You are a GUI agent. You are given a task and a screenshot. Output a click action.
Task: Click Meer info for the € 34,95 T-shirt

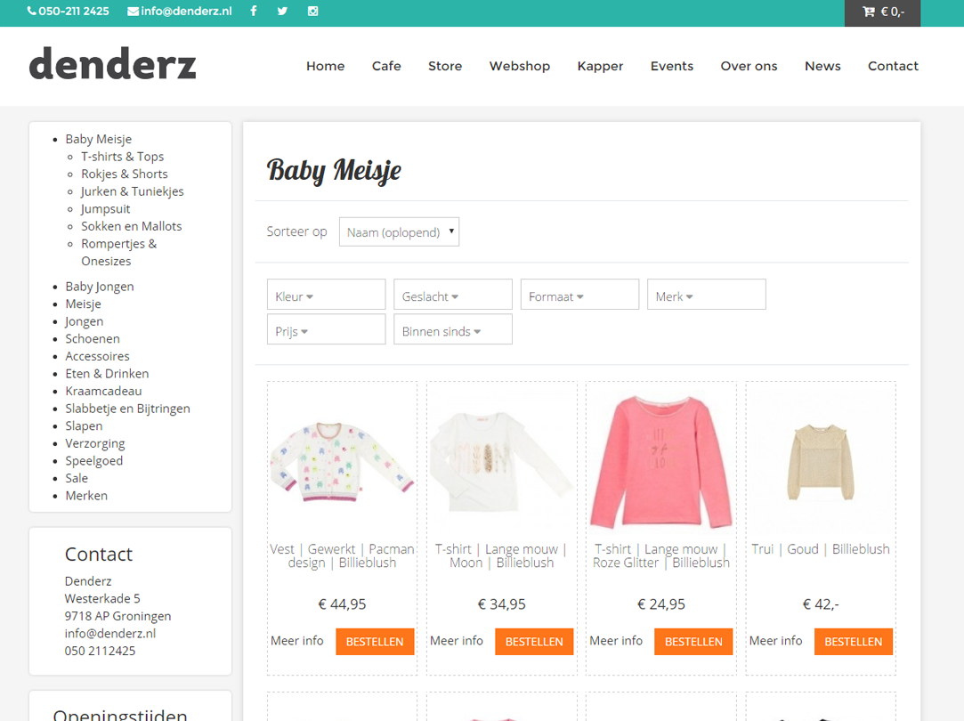click(x=456, y=641)
